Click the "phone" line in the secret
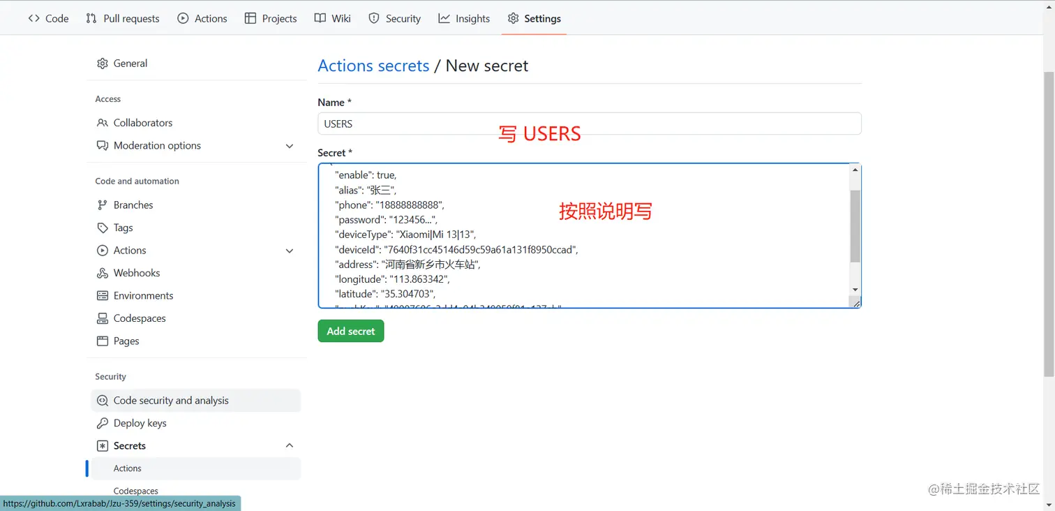The width and height of the screenshot is (1055, 511). click(x=389, y=205)
